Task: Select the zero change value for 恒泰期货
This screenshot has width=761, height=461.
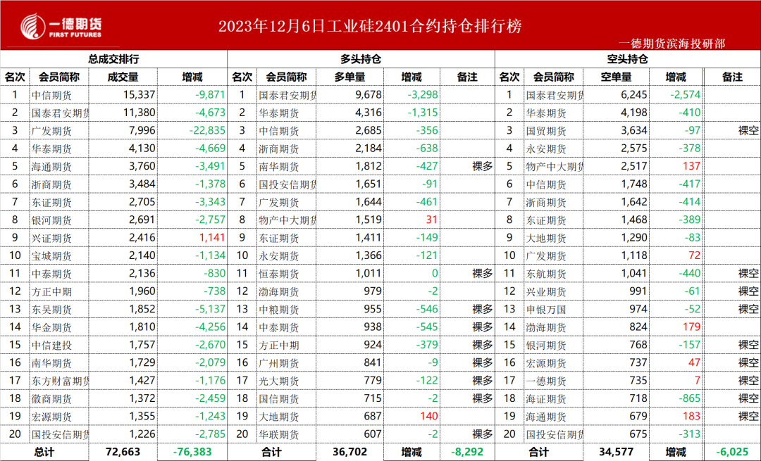Action: coord(435,273)
